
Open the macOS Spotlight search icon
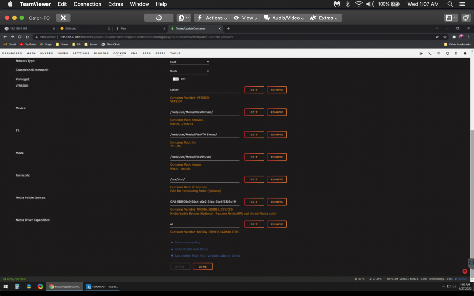pos(450,4)
